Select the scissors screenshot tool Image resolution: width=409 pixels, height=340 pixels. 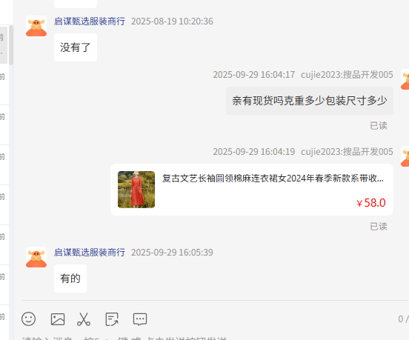(84, 319)
